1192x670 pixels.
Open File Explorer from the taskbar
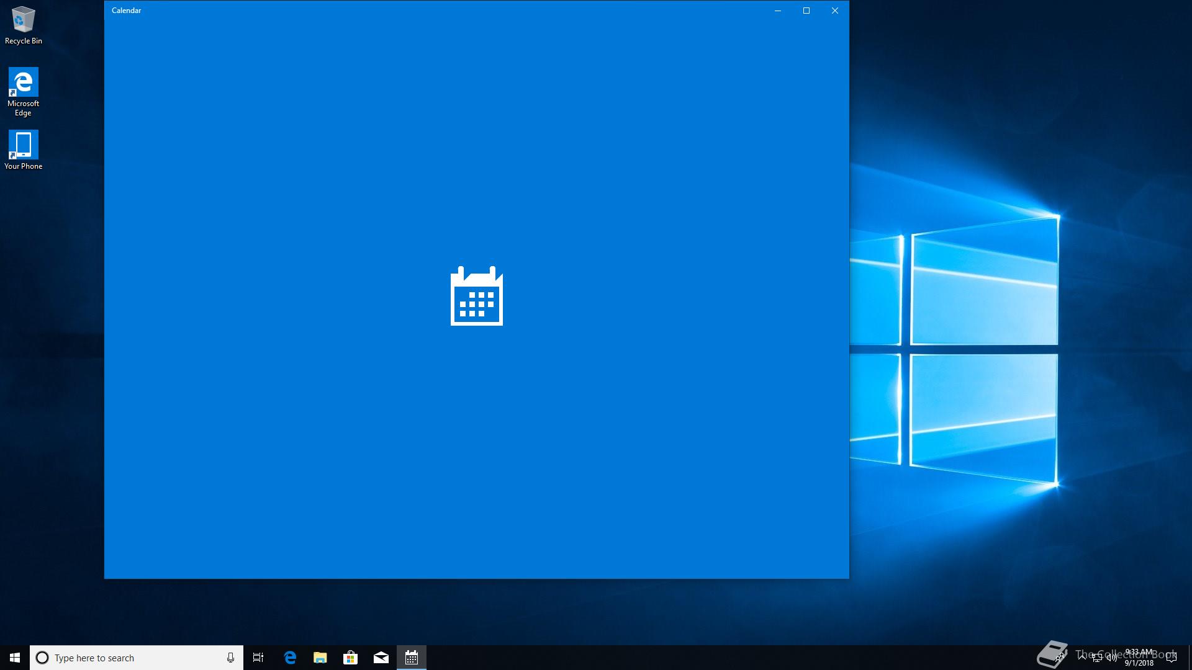(x=320, y=658)
